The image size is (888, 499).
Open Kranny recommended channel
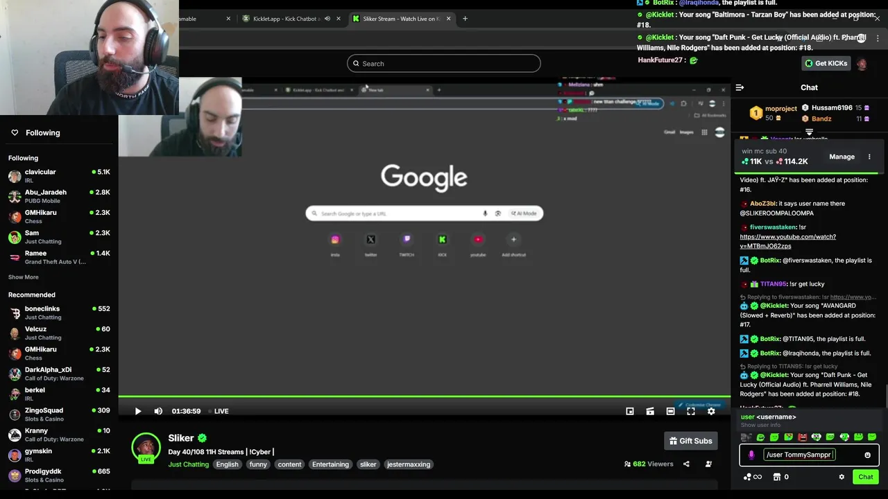[59, 435]
